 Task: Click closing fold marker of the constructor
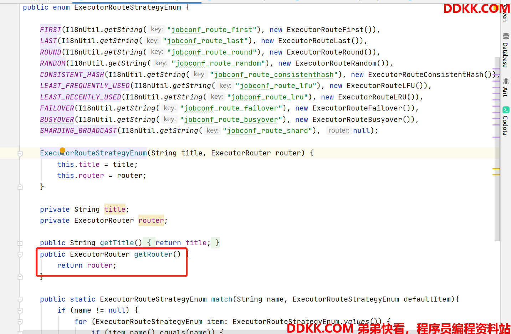click(x=20, y=187)
